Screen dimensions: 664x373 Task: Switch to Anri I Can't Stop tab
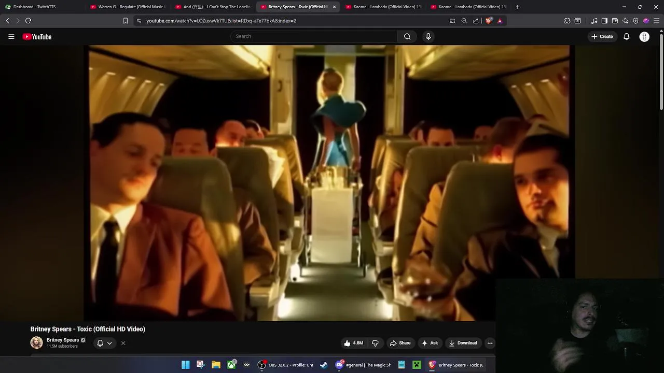click(x=213, y=7)
